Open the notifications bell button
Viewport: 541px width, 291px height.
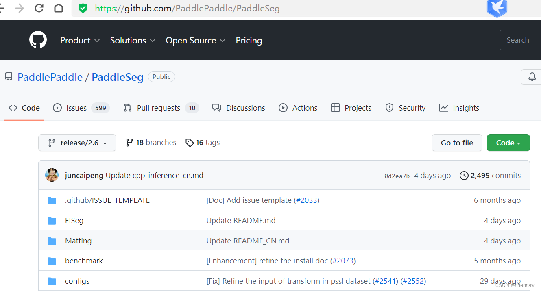(x=532, y=77)
